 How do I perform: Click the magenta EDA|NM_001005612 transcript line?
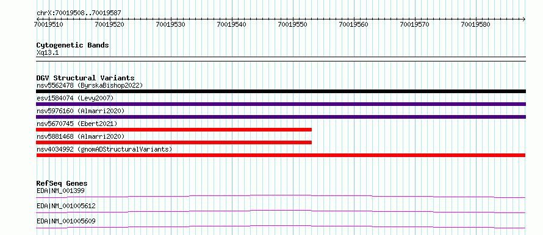click(281, 211)
